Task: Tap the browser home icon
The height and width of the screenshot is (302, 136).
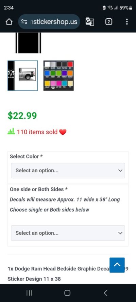Action: click(9, 22)
